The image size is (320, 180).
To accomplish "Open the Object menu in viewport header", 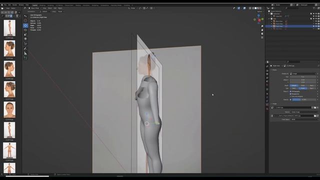I will tap(60, 8).
